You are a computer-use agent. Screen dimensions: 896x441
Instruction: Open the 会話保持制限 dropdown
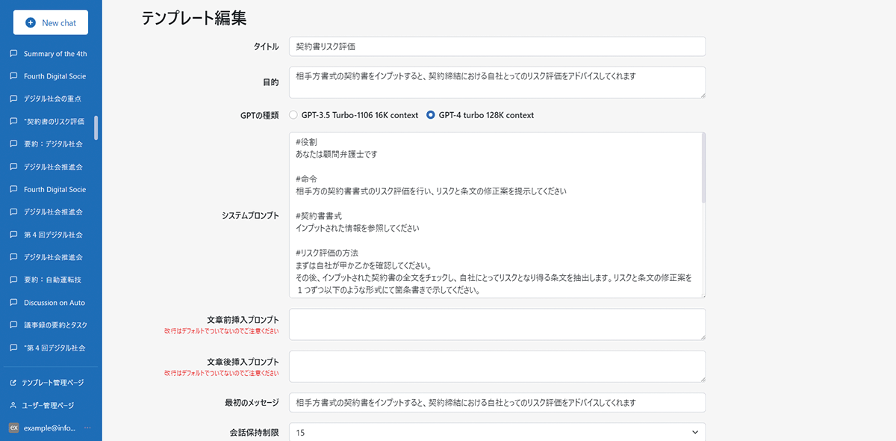coord(497,432)
